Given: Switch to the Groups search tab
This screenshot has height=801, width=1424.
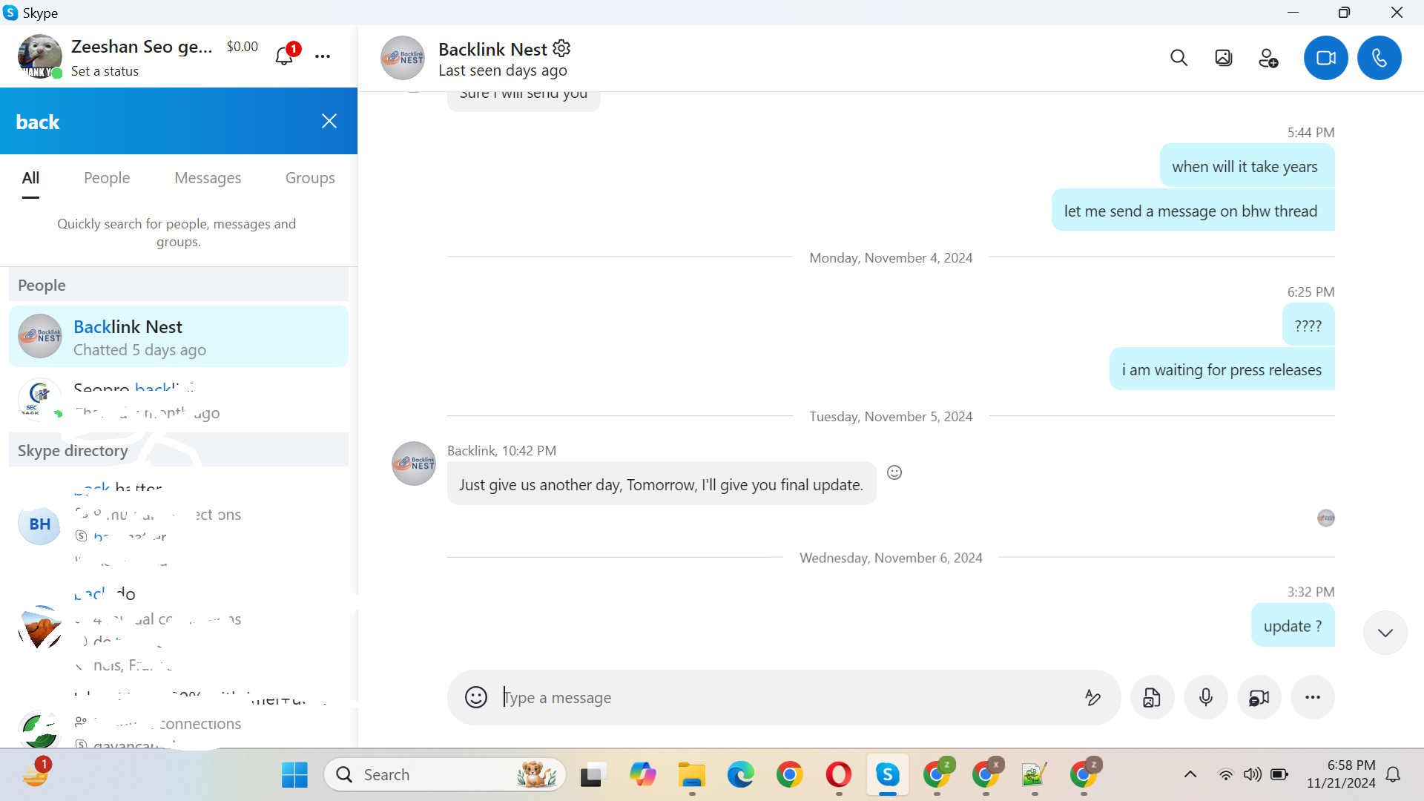Looking at the screenshot, I should (x=310, y=178).
